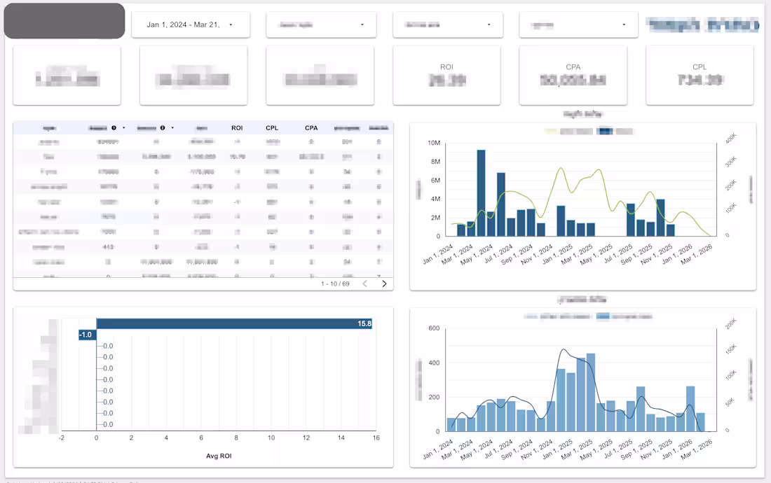Image resolution: width=771 pixels, height=483 pixels.
Task: Open the second filter dropdown in the top bar
Action: click(x=320, y=24)
